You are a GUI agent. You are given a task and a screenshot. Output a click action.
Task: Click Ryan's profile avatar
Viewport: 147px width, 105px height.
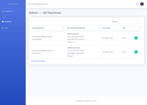(x=142, y=4)
